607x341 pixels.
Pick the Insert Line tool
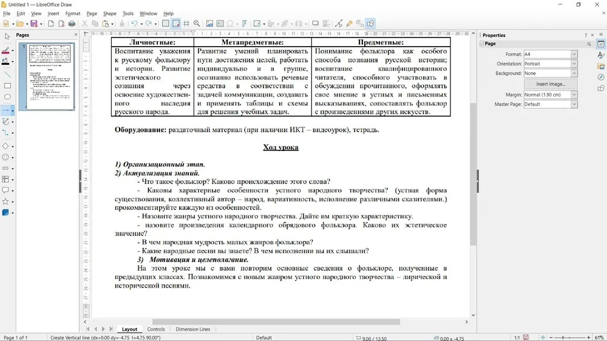click(7, 75)
